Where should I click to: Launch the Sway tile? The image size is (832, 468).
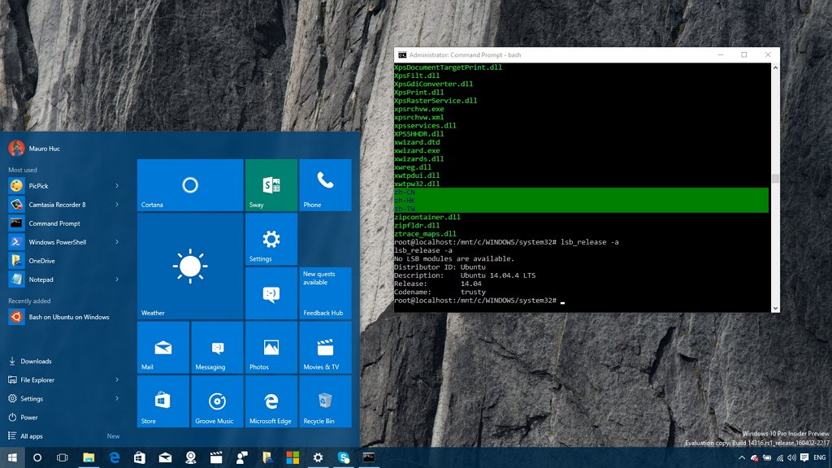(271, 185)
